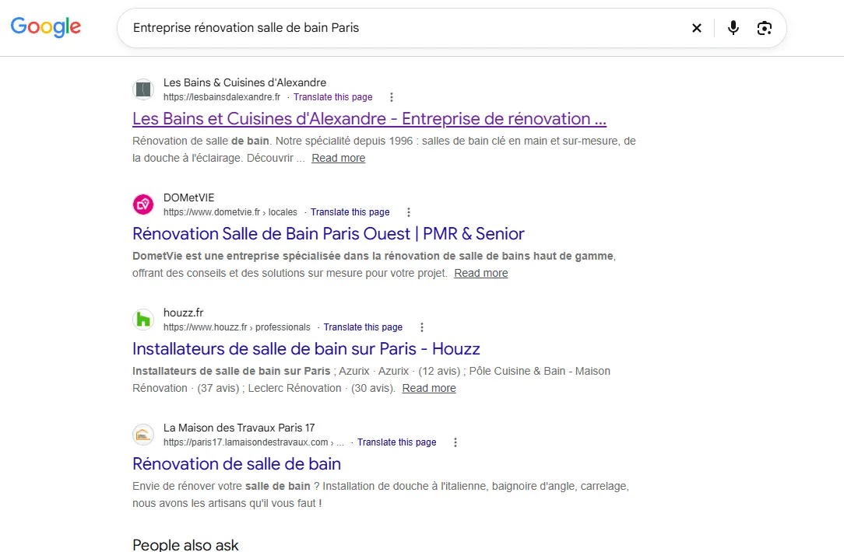Click Read more under DometVie snippet
Screen dimensions: 844x552
481,273
